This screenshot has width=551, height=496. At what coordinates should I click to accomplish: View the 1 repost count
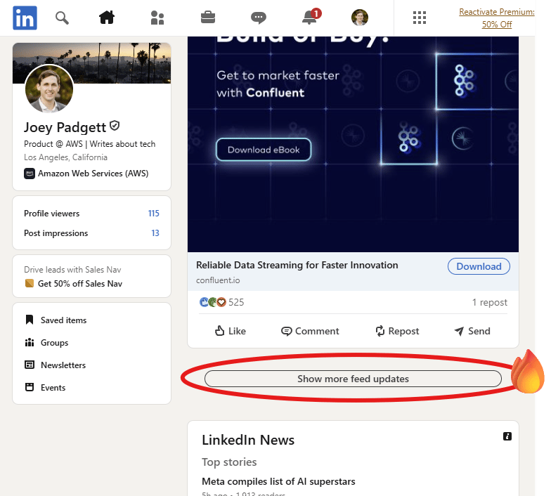pos(489,302)
